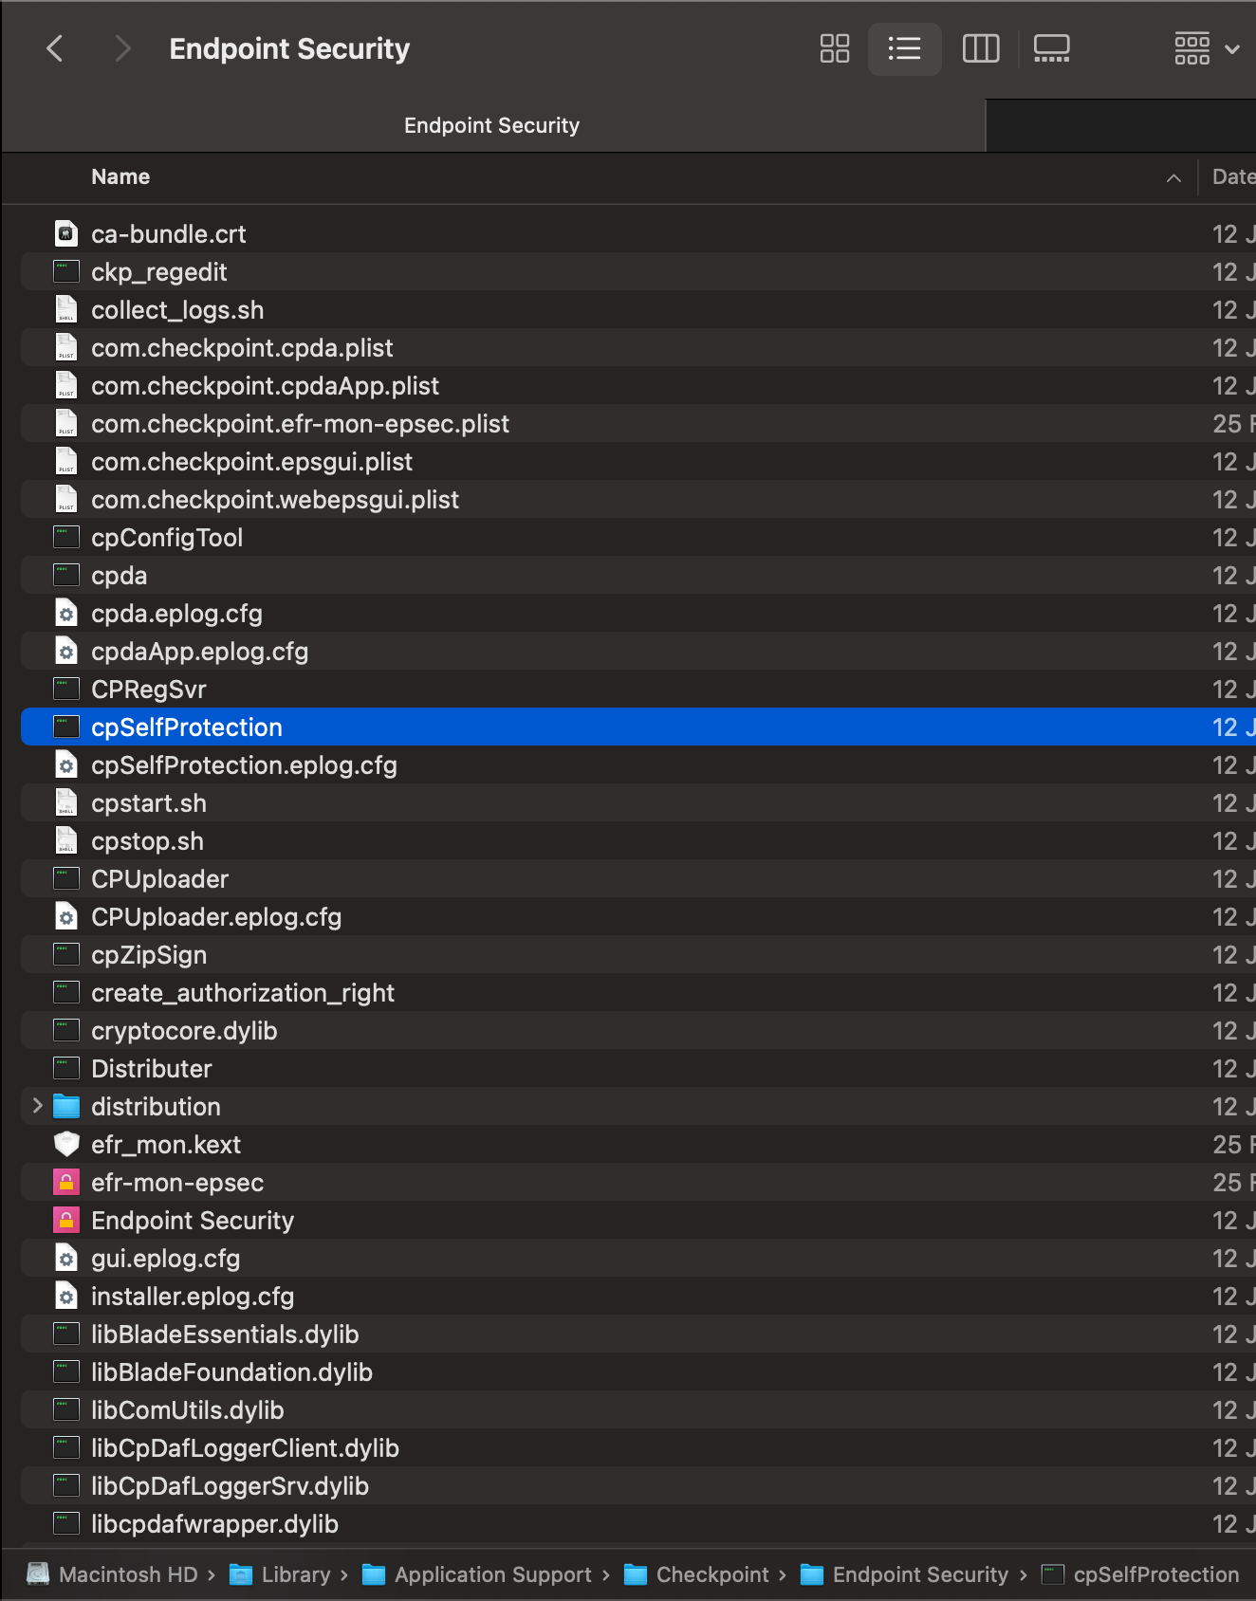
Task: Go forward with the forward arrow
Action: (121, 48)
